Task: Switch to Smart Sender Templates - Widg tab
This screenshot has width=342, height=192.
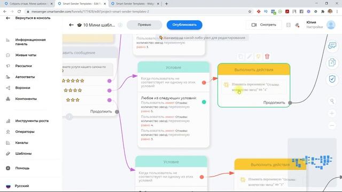Action: 135,4
